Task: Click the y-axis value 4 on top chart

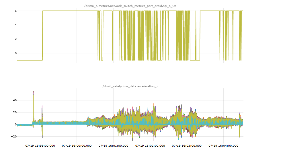Action: pyautogui.click(x=16, y=25)
